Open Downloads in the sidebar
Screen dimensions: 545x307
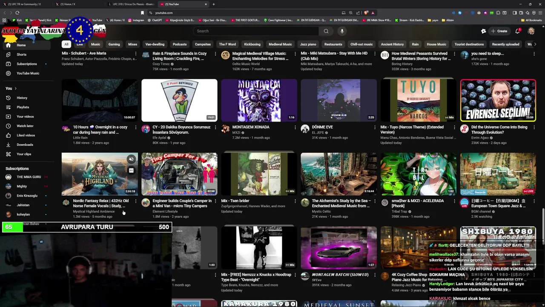[x=26, y=145]
